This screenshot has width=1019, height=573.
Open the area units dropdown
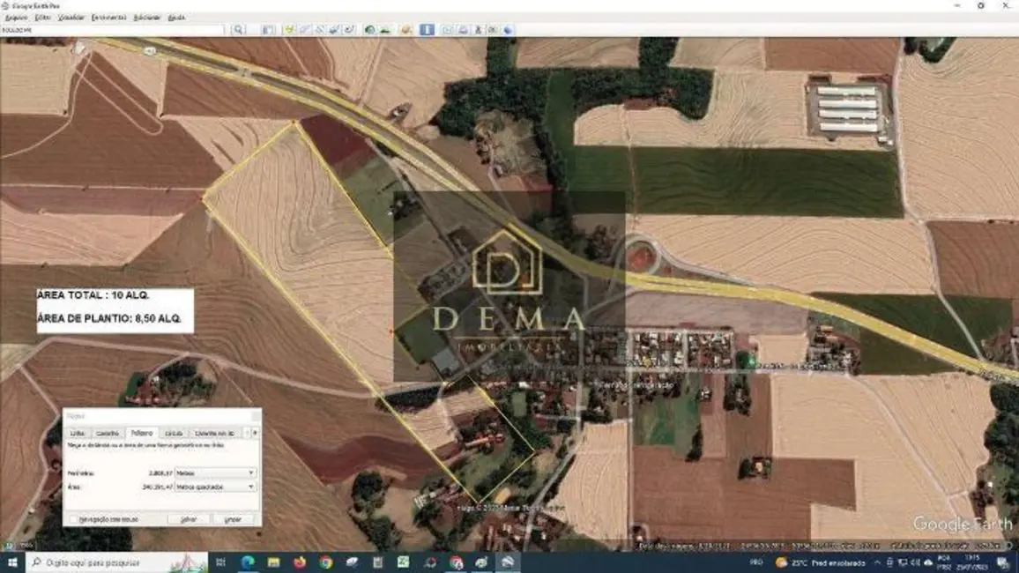[215, 487]
